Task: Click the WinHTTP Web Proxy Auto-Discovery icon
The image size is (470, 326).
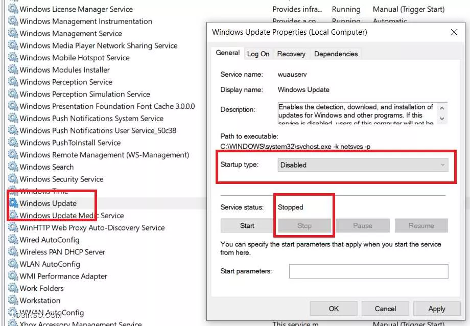Action: click(x=13, y=227)
